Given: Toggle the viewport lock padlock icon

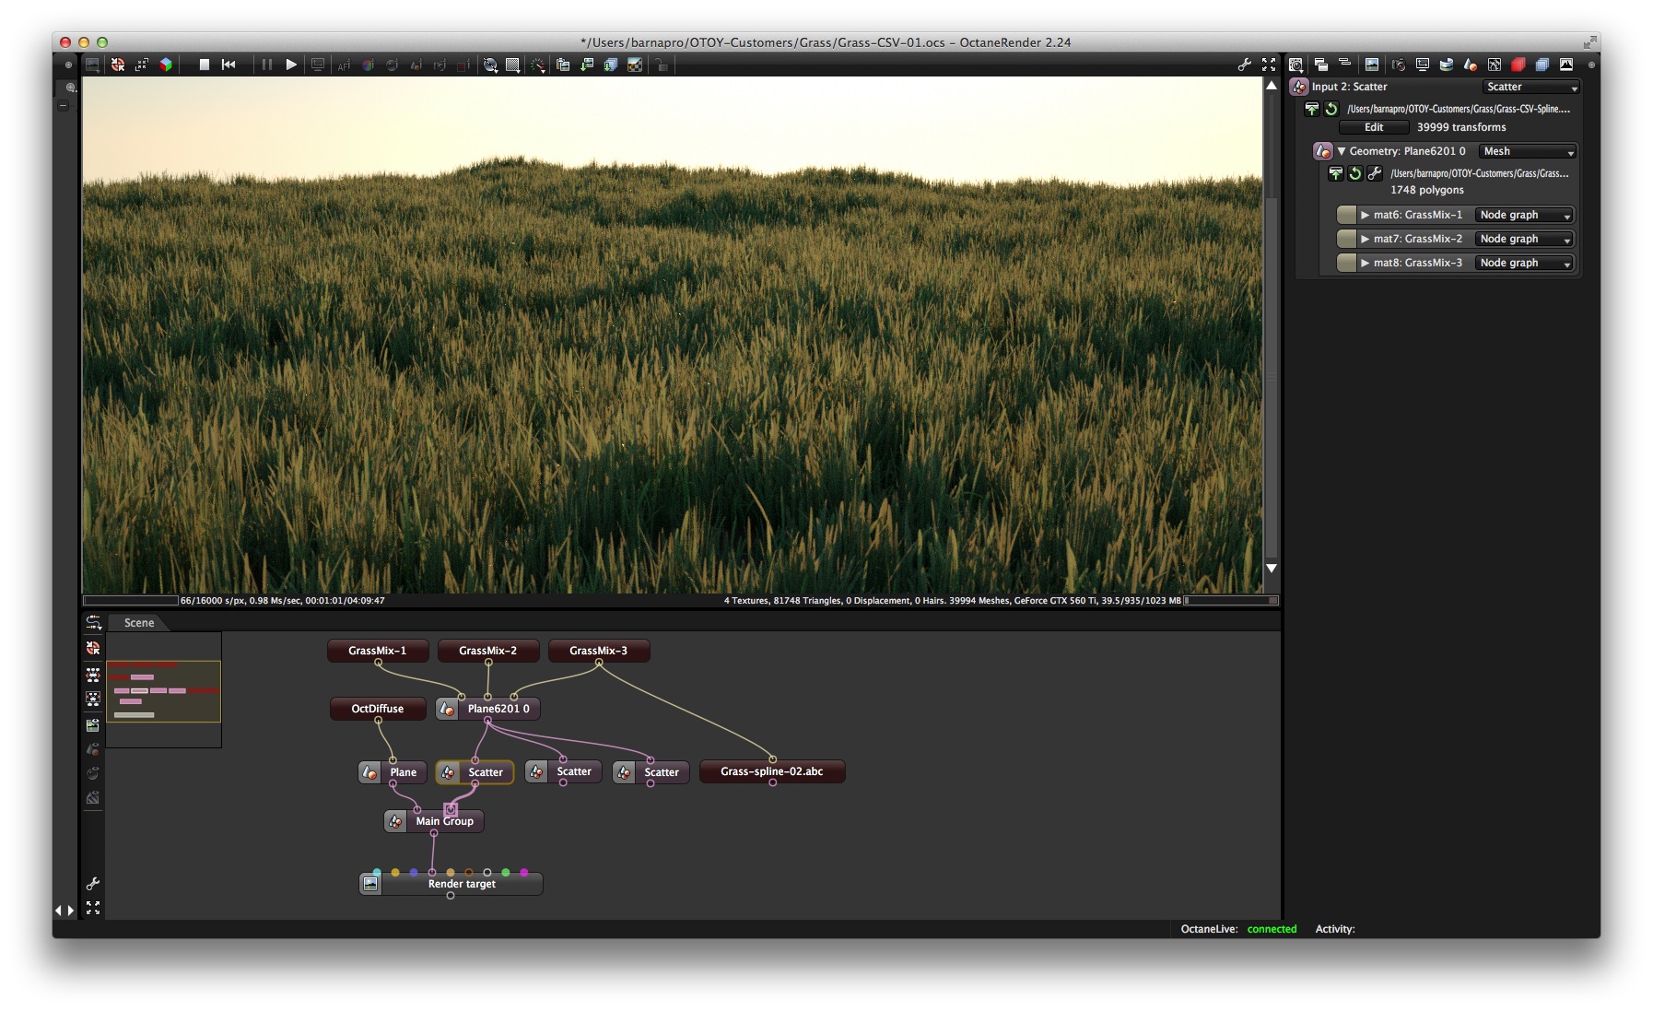Looking at the screenshot, I should tap(662, 65).
